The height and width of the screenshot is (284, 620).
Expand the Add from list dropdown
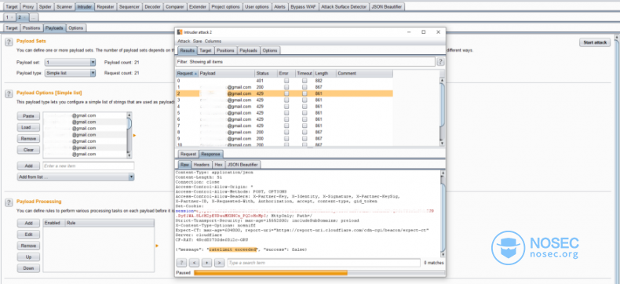pos(75,177)
